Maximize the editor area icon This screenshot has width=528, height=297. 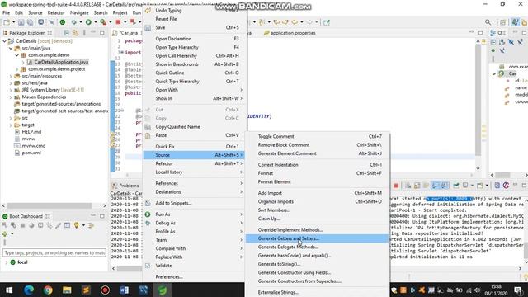(x=480, y=33)
